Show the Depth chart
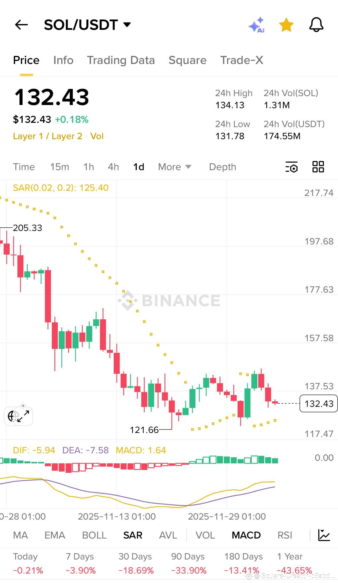The width and height of the screenshot is (338, 583). point(222,167)
